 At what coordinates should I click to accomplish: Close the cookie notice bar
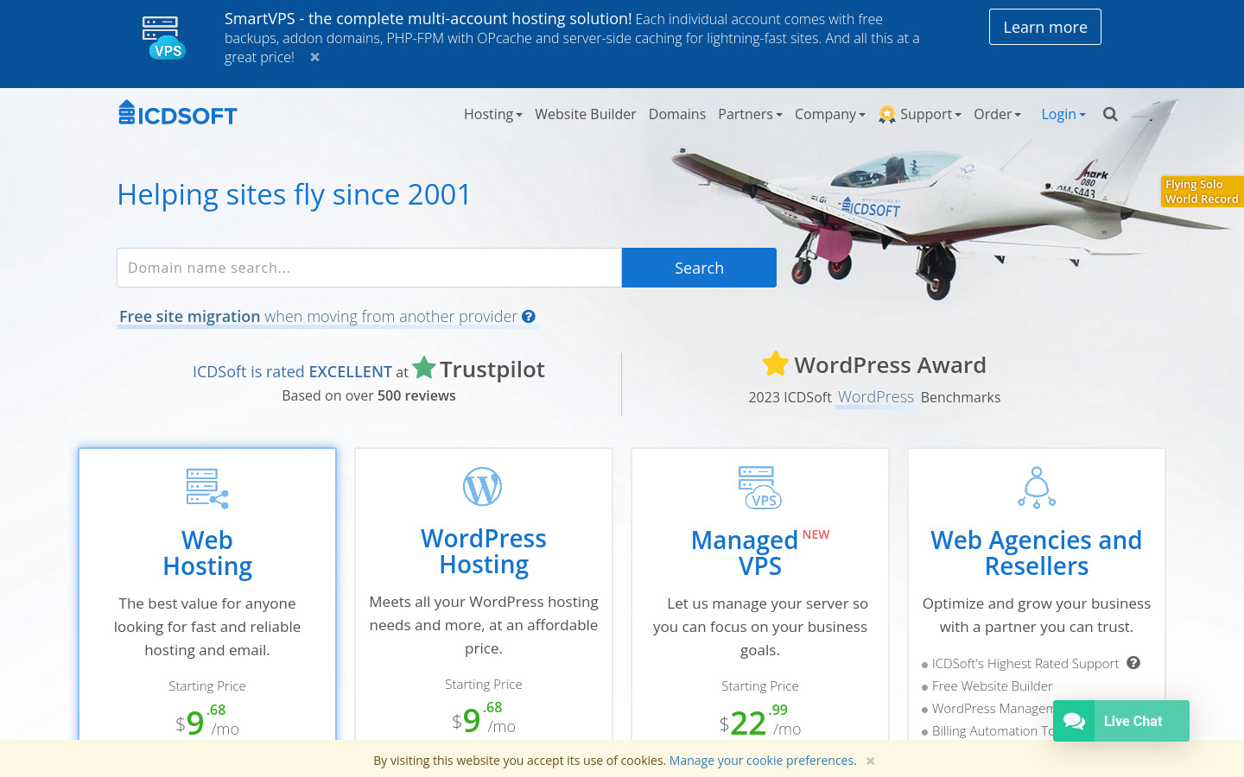tap(871, 761)
